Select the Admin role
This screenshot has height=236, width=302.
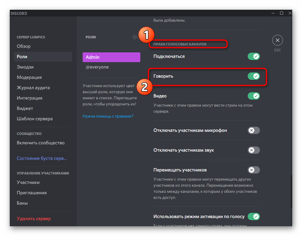[x=111, y=57]
